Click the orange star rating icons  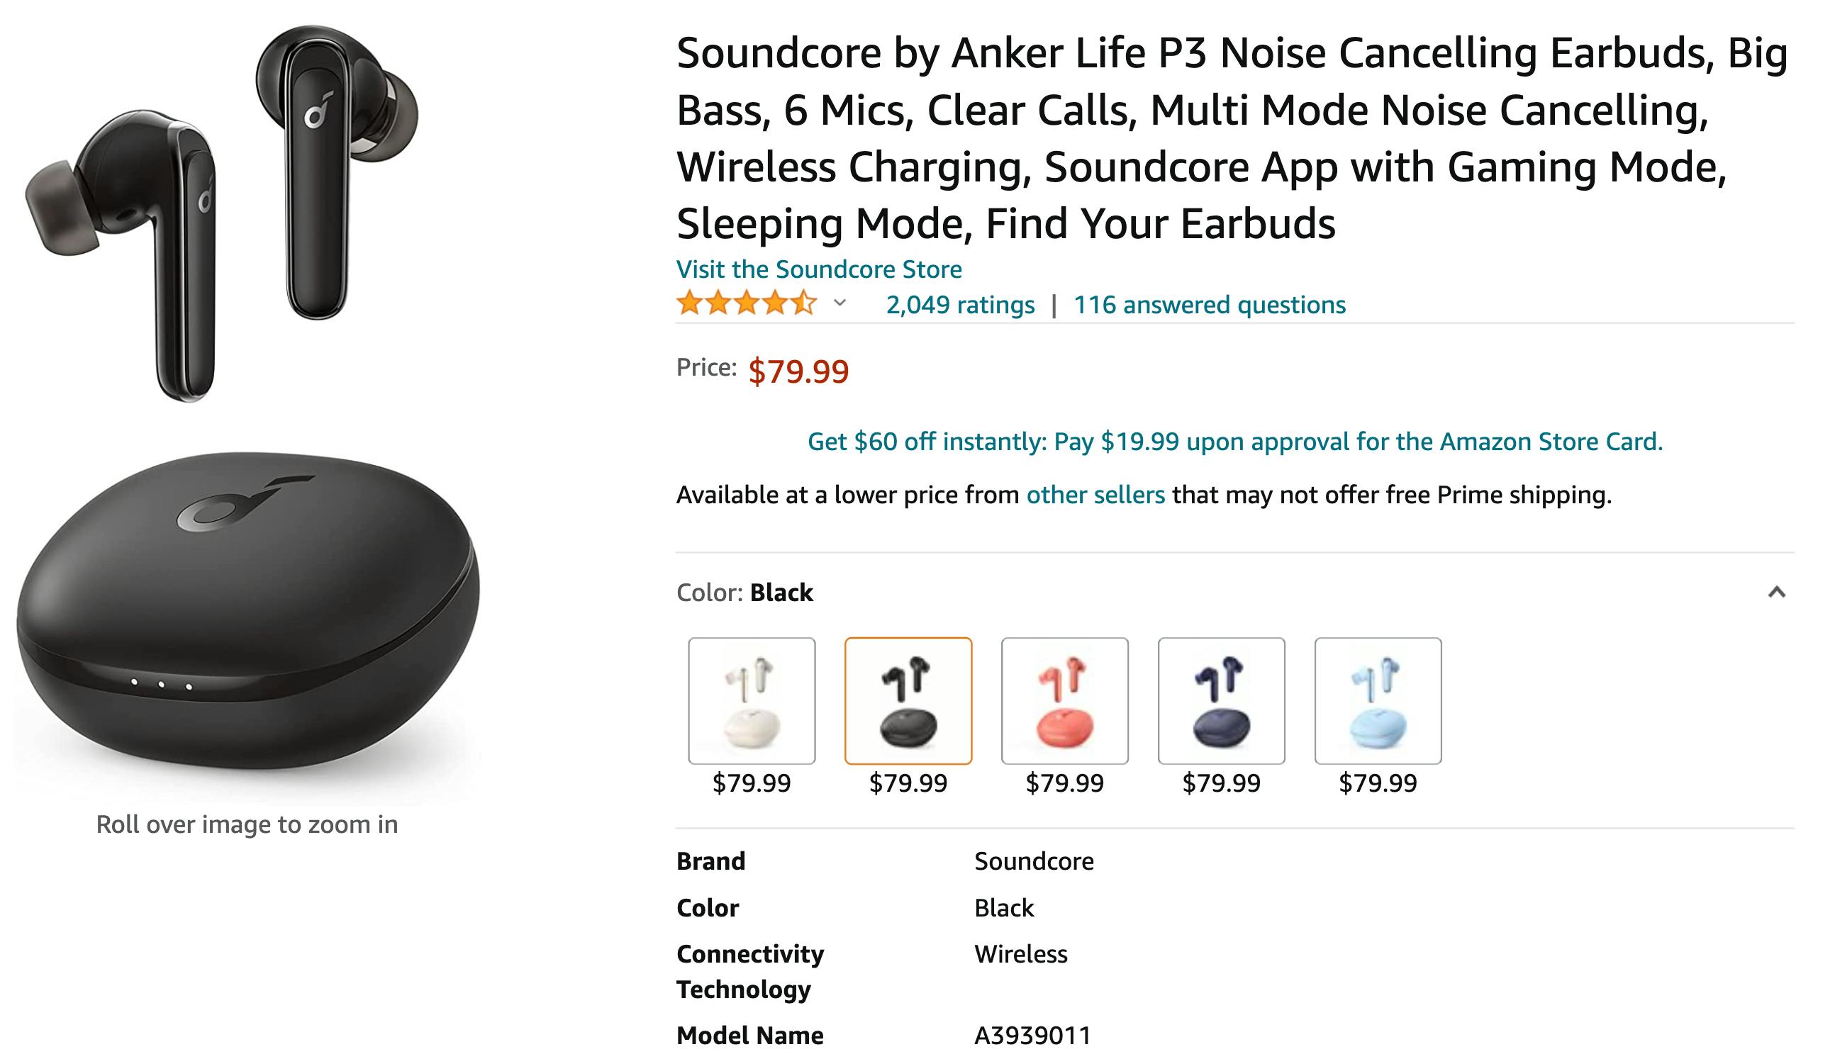click(x=746, y=303)
